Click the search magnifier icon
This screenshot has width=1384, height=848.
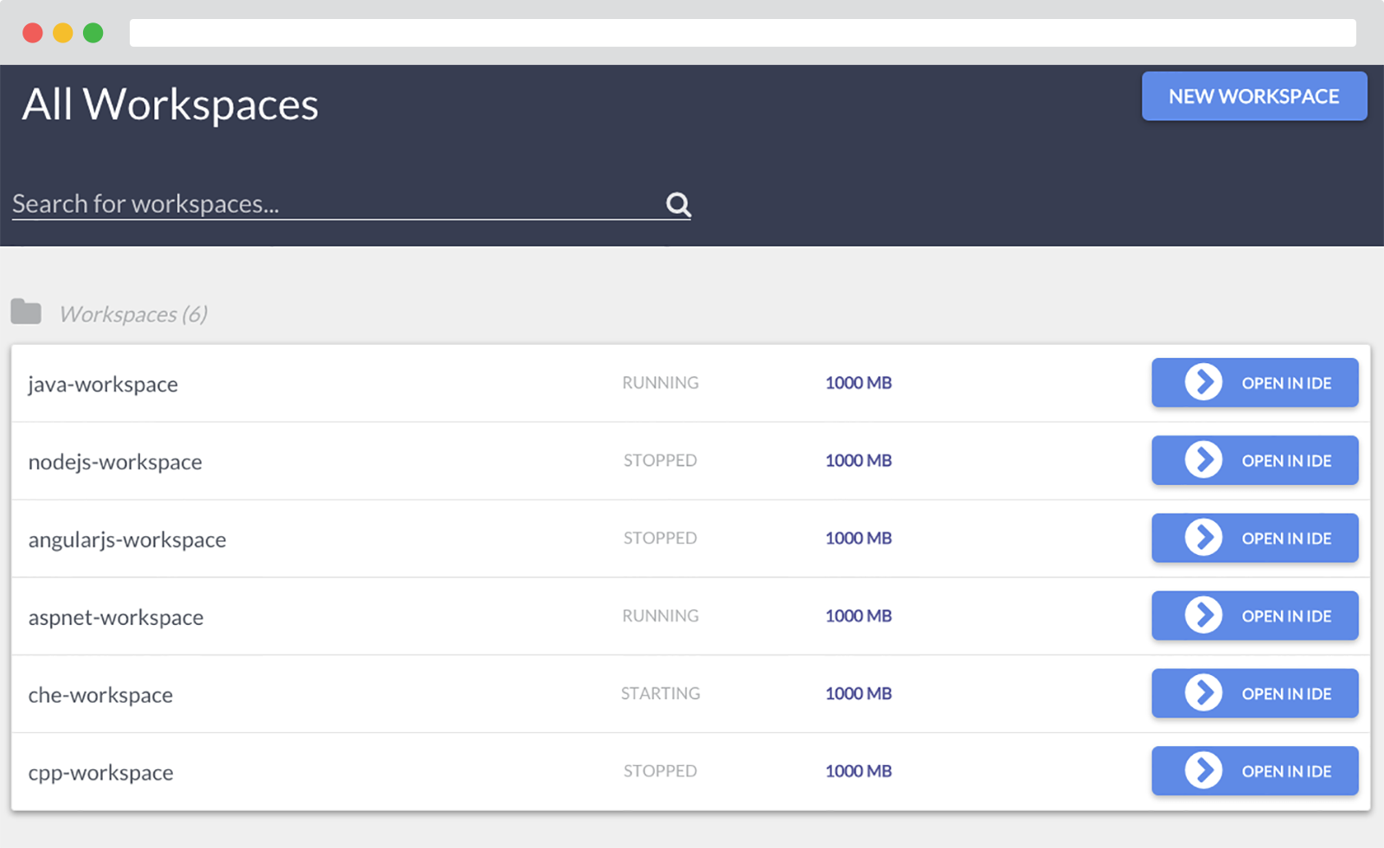tap(678, 205)
